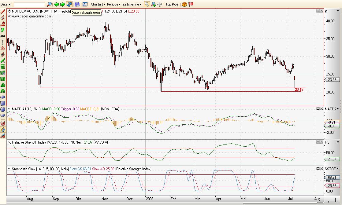The width and height of the screenshot is (342, 205).
Task: Maximize the Relative Strength Index panel
Action: 318,142
